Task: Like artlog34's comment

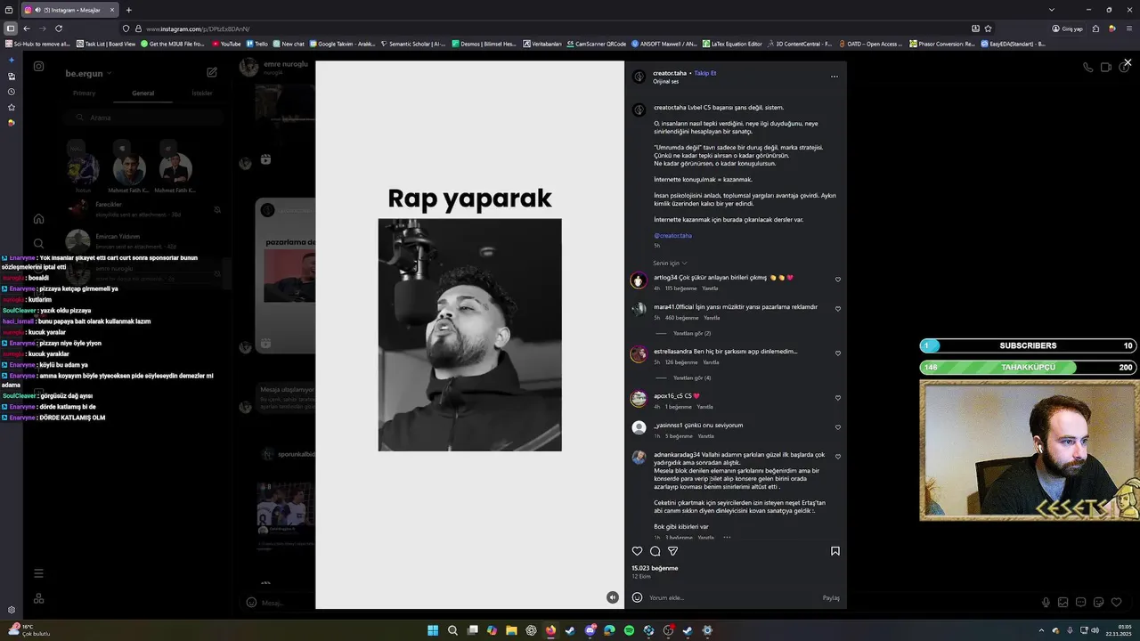Action: pyautogui.click(x=838, y=280)
